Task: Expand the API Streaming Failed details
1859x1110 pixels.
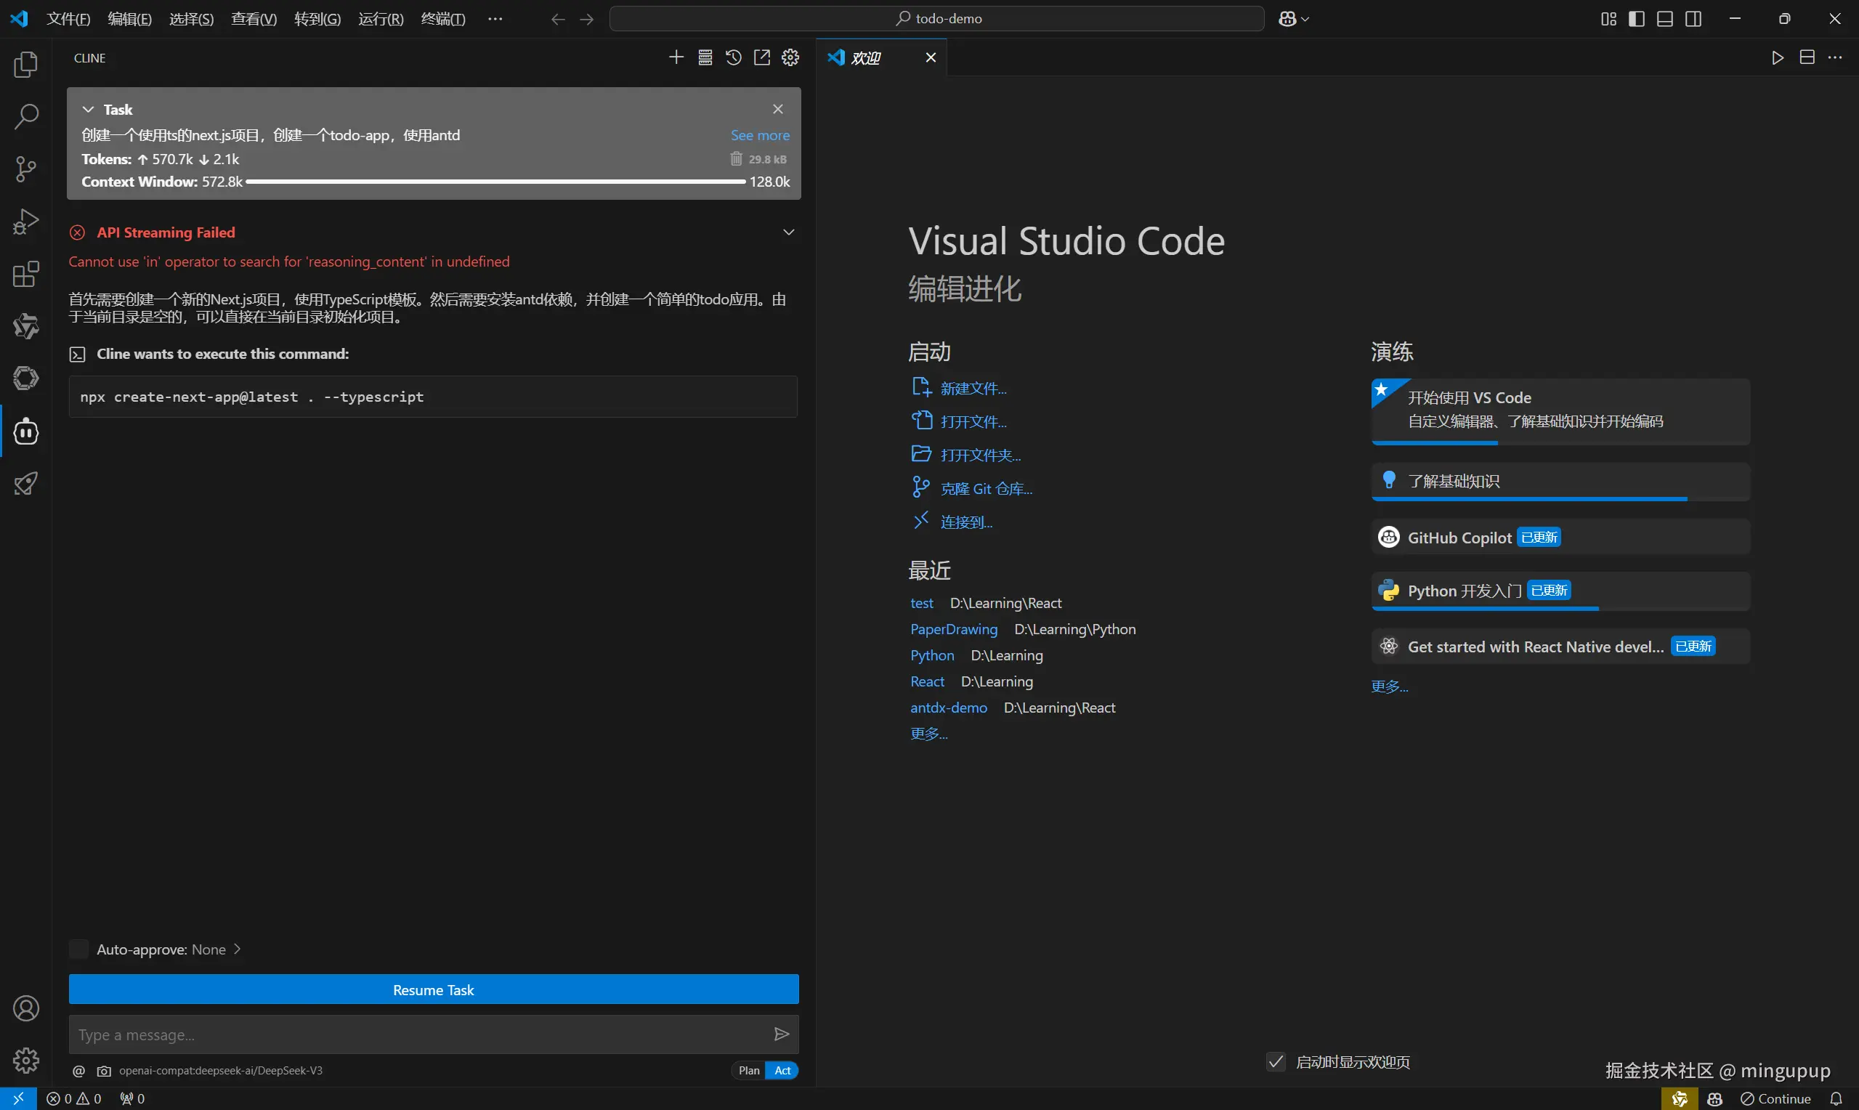Action: [x=788, y=232]
